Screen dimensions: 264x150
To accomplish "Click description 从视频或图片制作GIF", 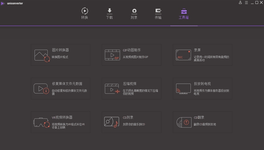I will (135, 57).
